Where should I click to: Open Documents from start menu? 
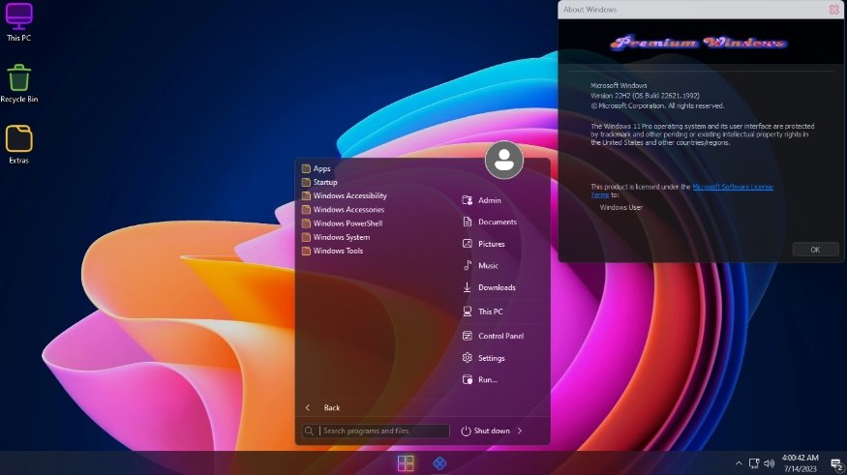tap(490, 222)
